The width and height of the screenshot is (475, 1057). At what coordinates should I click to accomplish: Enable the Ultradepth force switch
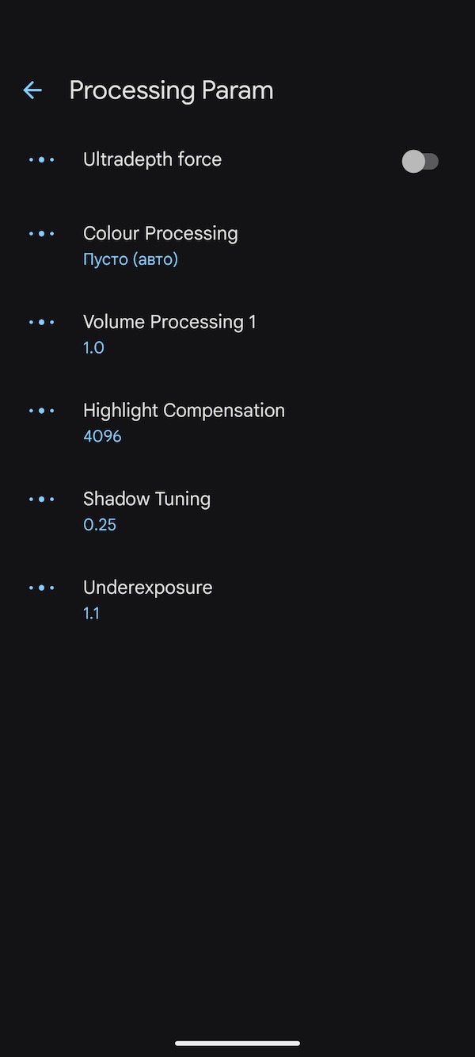[420, 162]
